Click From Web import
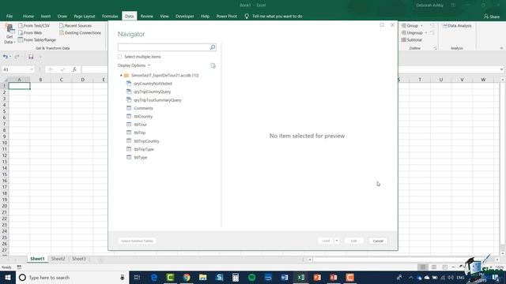Viewport: 506px width, 284px height. pos(30,32)
